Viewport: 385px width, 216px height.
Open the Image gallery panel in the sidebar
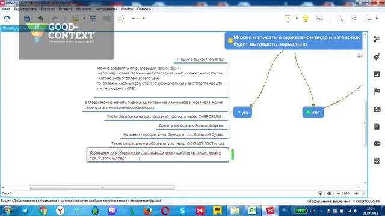coord(377,74)
